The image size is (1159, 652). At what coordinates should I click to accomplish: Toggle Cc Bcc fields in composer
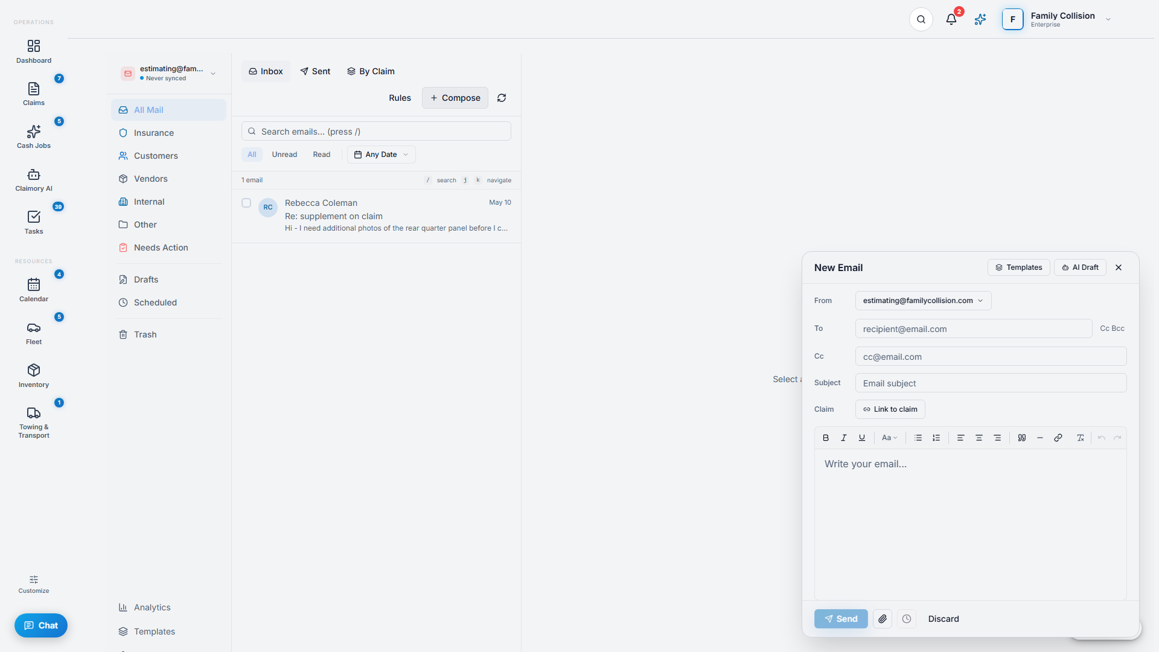(x=1112, y=328)
